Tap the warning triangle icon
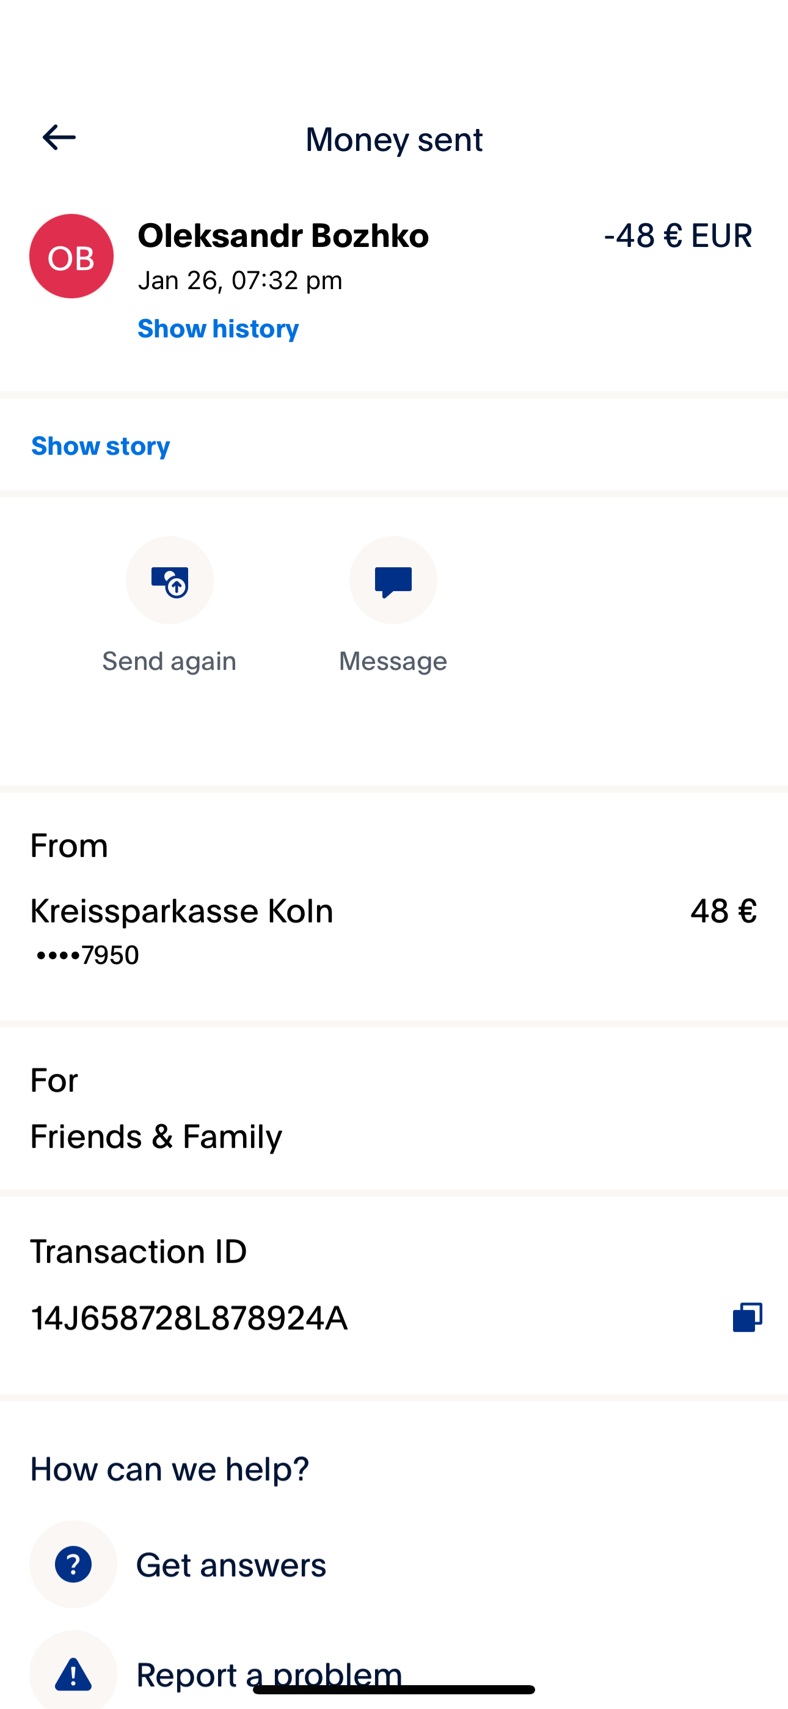 (x=73, y=1673)
